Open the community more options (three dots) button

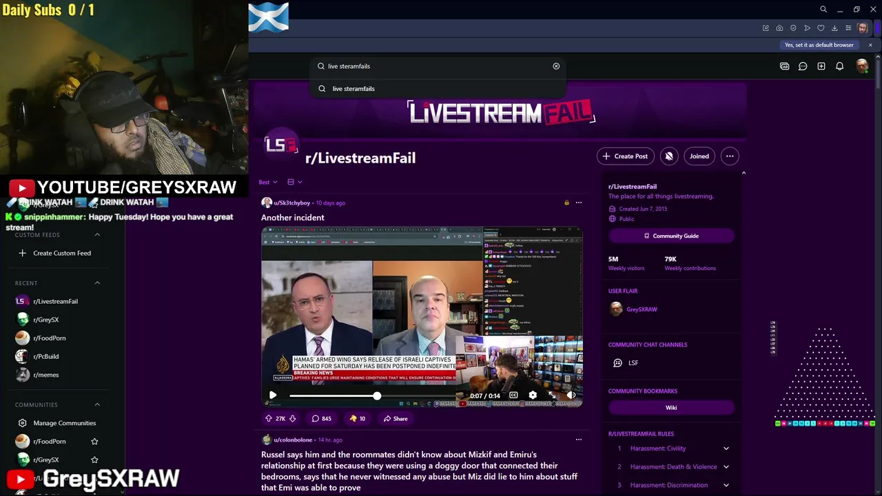[x=730, y=156]
